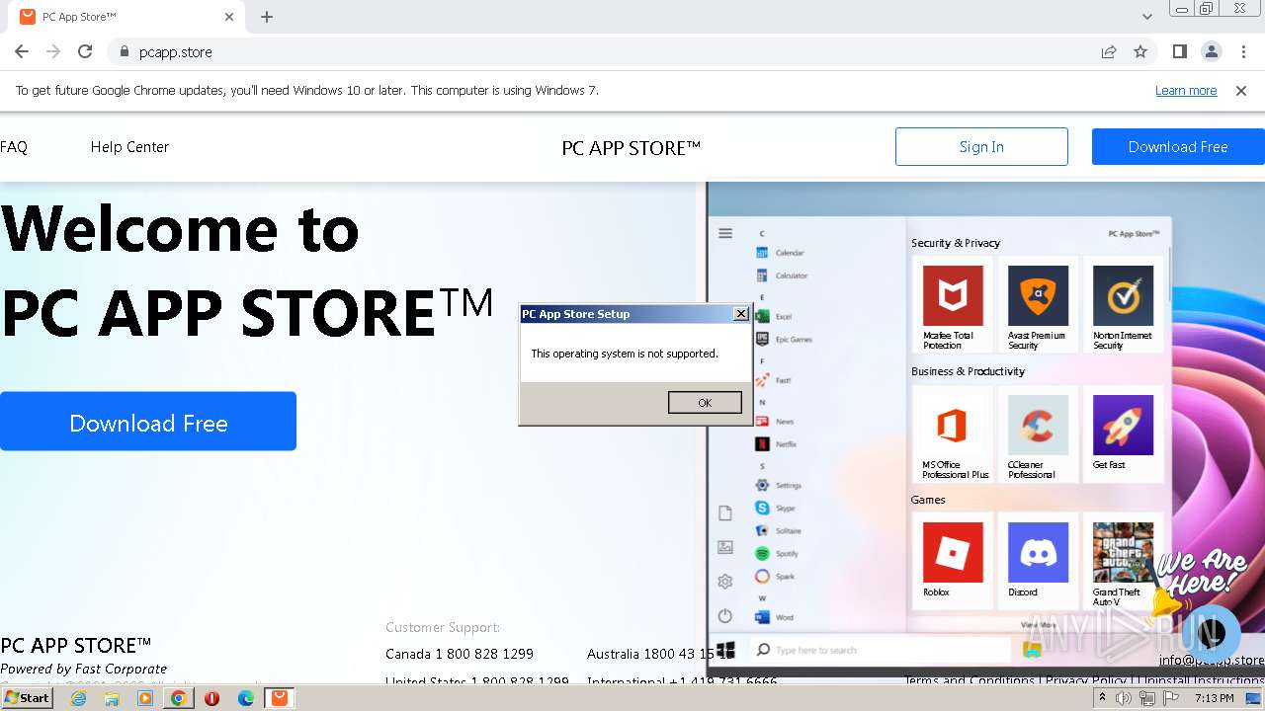The image size is (1265, 711).
Task: Click gear icon in preview sidebar
Action: [724, 582]
